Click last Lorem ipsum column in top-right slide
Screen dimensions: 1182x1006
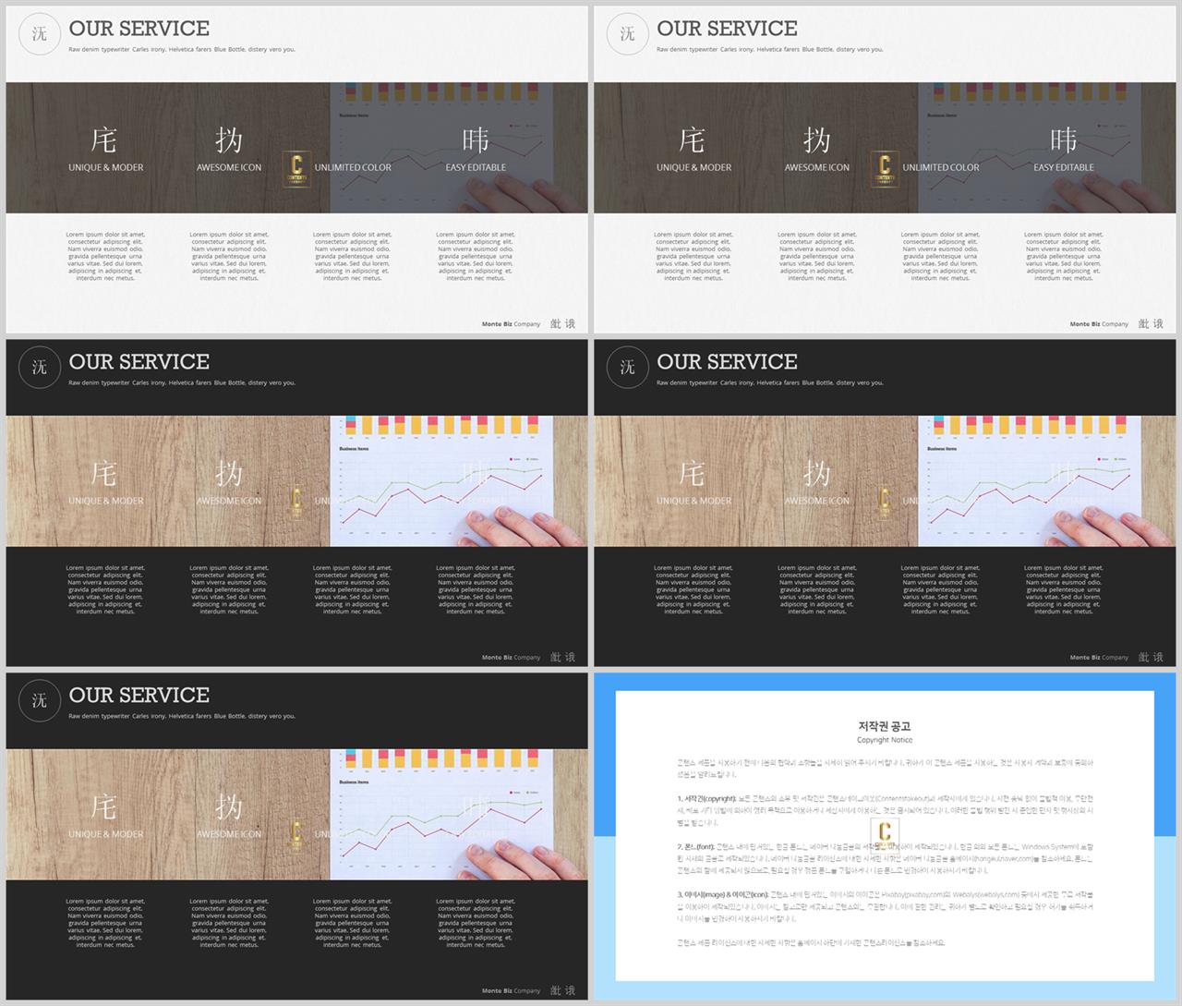[x=1064, y=256]
